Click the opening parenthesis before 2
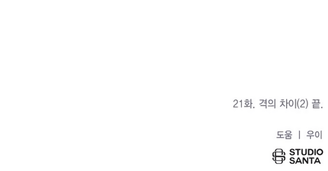 pyautogui.click(x=298, y=104)
